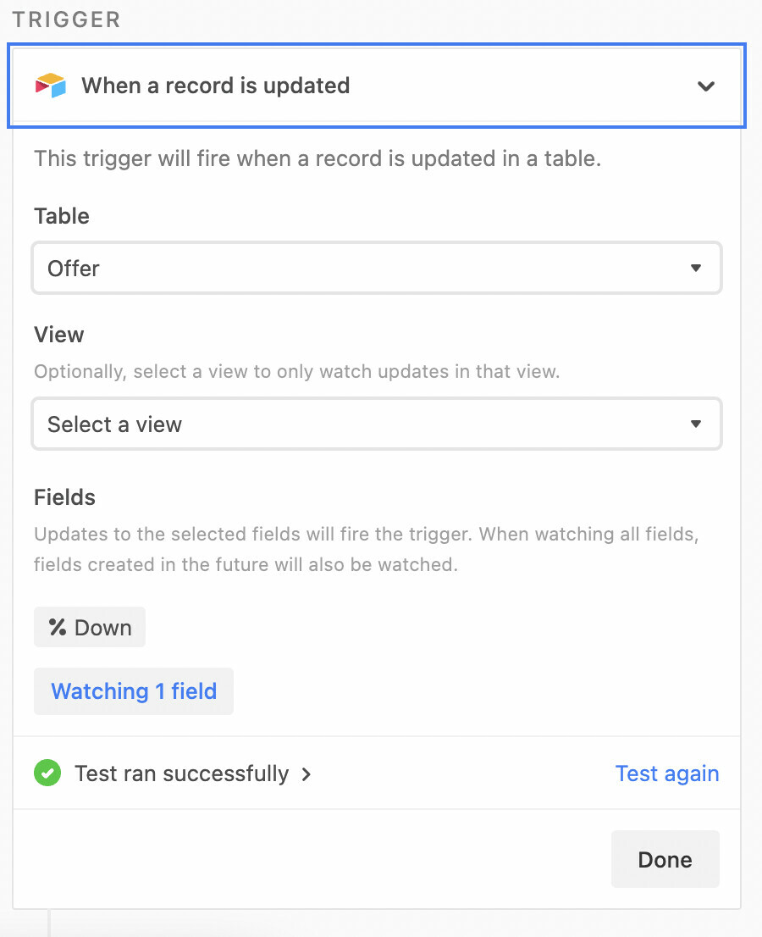Click the Table dropdown arrow
The width and height of the screenshot is (762, 937).
pos(696,268)
